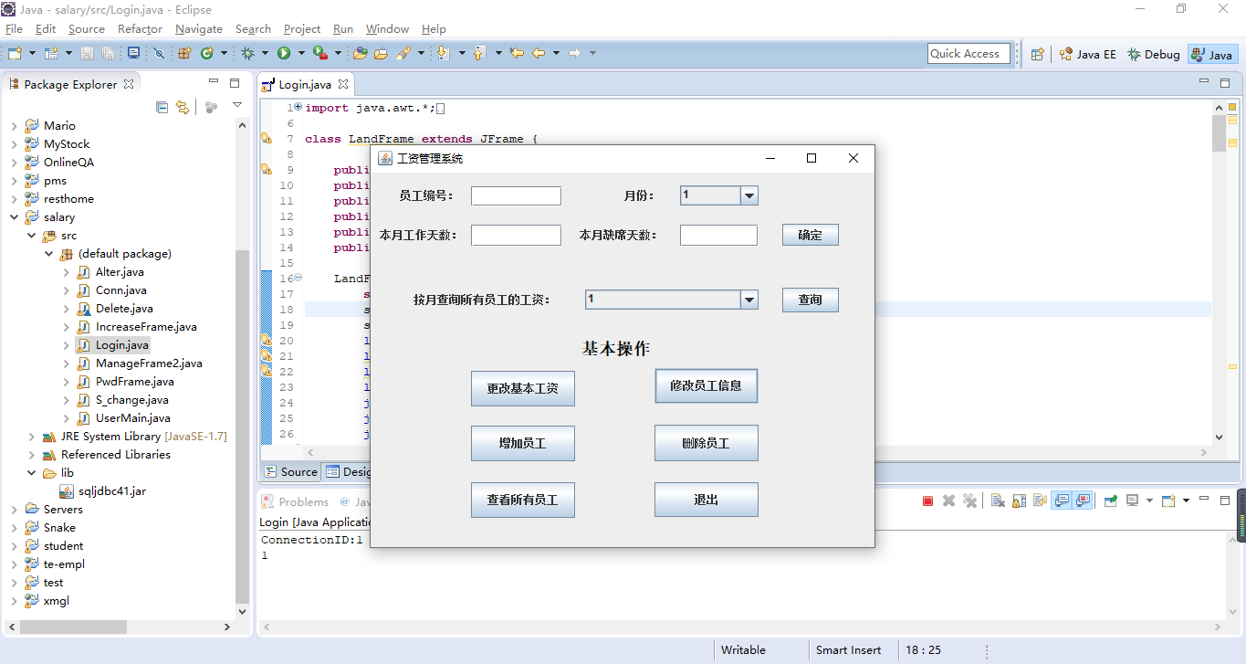This screenshot has width=1246, height=664.
Task: Click the 本月缺席天数 input field
Action: pyautogui.click(x=718, y=235)
